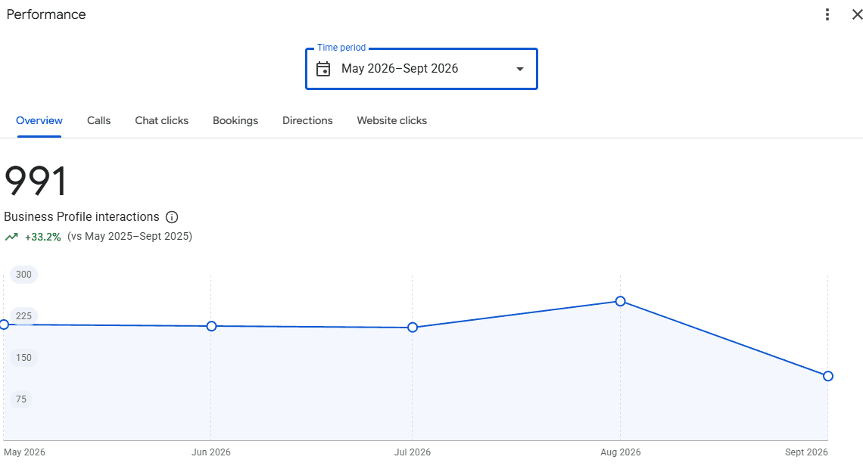Expand the Time period dropdown arrow
This screenshot has width=863, height=469.
[519, 69]
